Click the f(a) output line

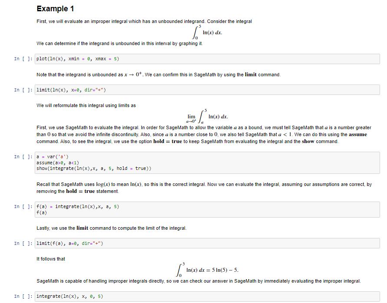(x=42, y=212)
